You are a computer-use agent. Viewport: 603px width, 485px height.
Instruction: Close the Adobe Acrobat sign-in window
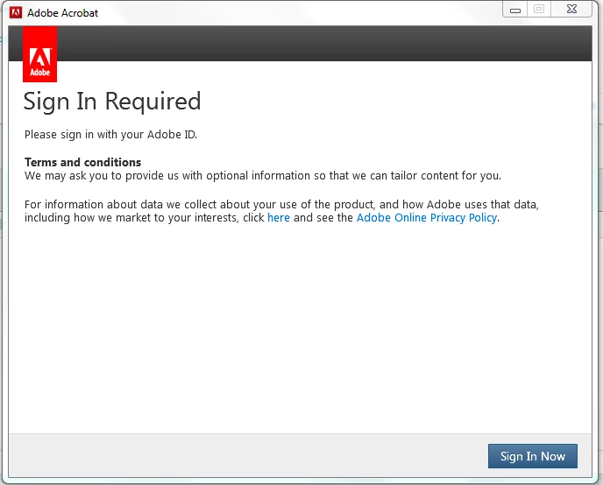click(571, 10)
